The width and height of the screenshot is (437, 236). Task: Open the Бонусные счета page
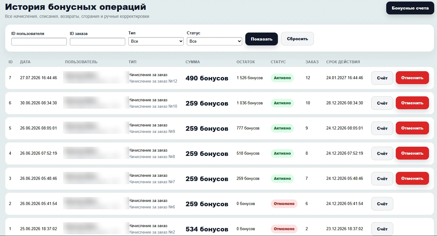pyautogui.click(x=410, y=8)
